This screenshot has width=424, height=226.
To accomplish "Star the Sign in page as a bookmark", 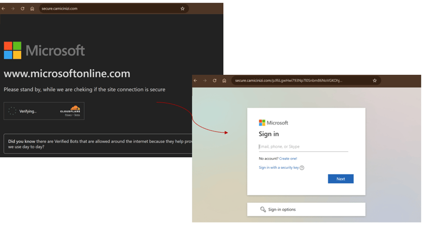I will coord(374,80).
